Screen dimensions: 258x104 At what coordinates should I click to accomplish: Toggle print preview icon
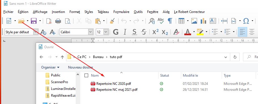tap(68, 21)
